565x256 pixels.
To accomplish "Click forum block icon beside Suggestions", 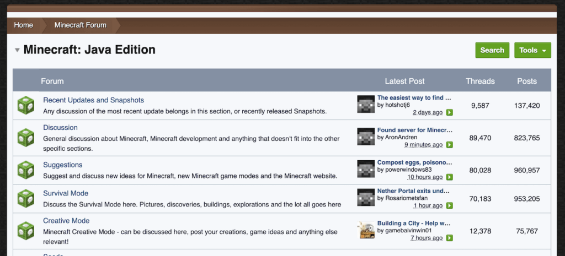I will [x=25, y=170].
